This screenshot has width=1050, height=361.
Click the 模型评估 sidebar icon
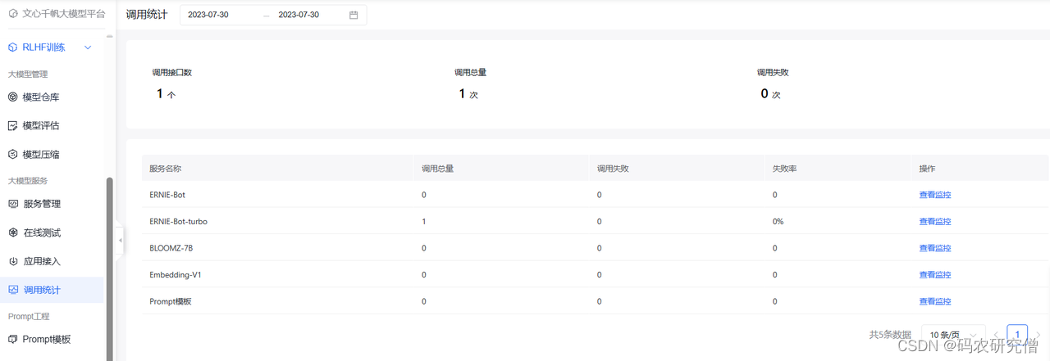pos(12,126)
